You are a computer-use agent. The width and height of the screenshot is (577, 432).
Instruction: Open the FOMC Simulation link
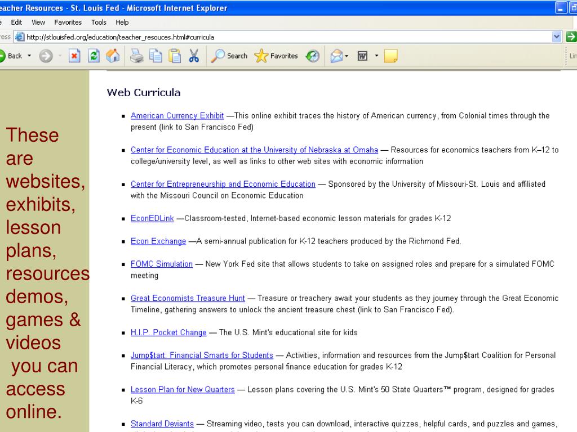(x=162, y=264)
